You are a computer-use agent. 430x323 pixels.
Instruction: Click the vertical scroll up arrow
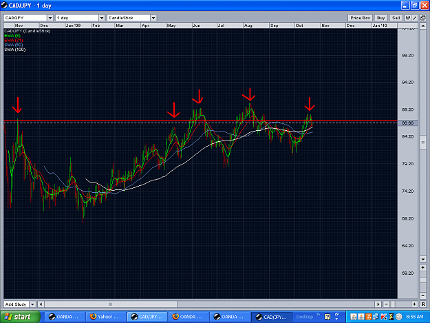click(x=423, y=26)
